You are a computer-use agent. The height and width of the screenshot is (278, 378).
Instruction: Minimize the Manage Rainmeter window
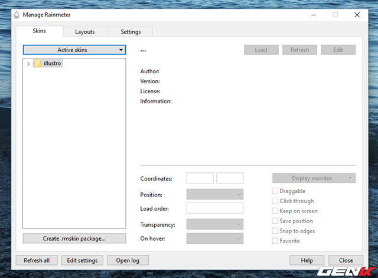pos(314,15)
